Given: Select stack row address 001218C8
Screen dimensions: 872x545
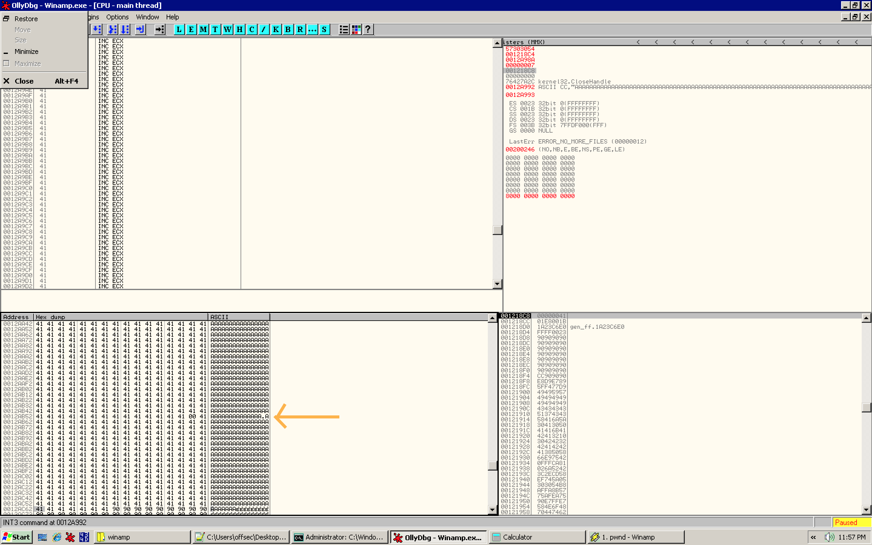Looking at the screenshot, I should click(x=515, y=316).
